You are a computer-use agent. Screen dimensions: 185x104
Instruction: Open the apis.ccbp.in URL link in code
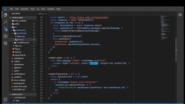(89, 17)
